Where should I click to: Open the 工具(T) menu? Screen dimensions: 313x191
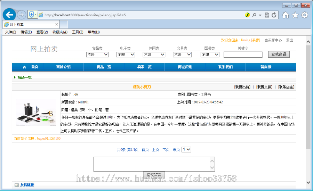[x=78, y=32]
